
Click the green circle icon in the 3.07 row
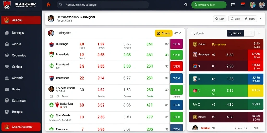tap(51, 105)
